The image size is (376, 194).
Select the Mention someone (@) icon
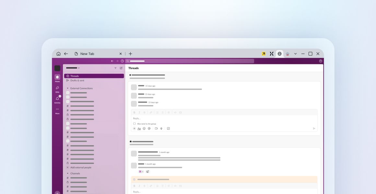coord(149,128)
